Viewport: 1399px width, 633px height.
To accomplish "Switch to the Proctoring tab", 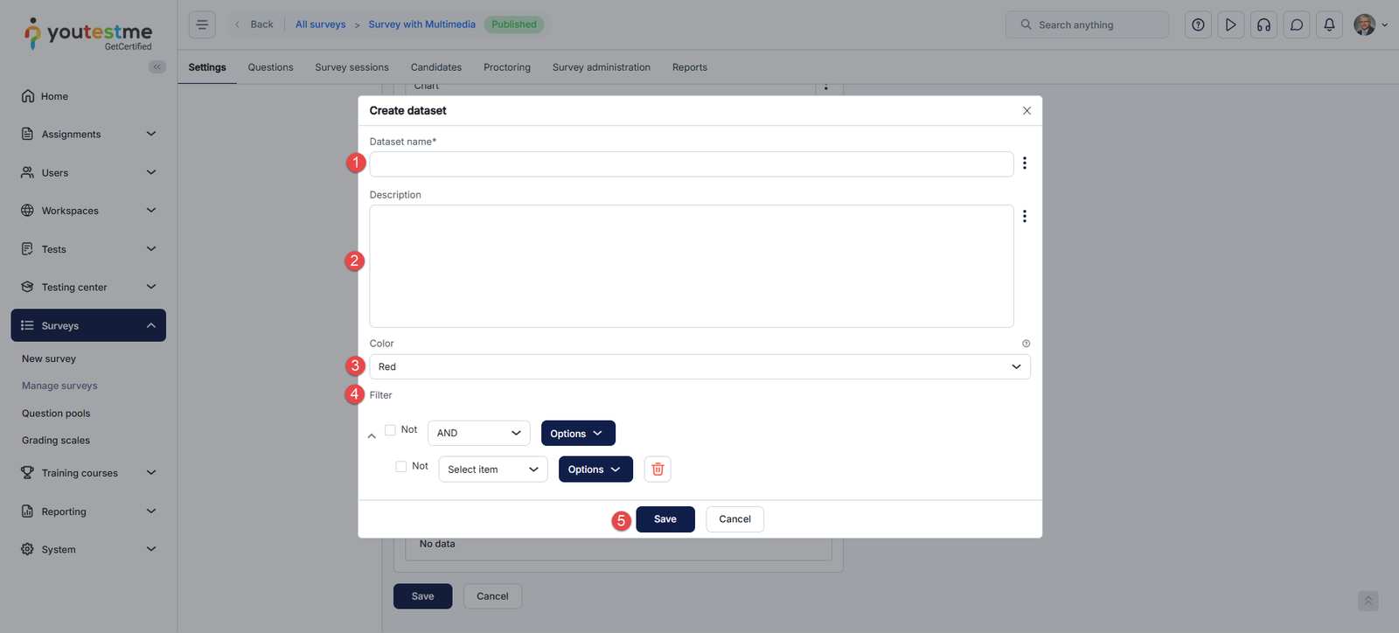I will pos(506,67).
